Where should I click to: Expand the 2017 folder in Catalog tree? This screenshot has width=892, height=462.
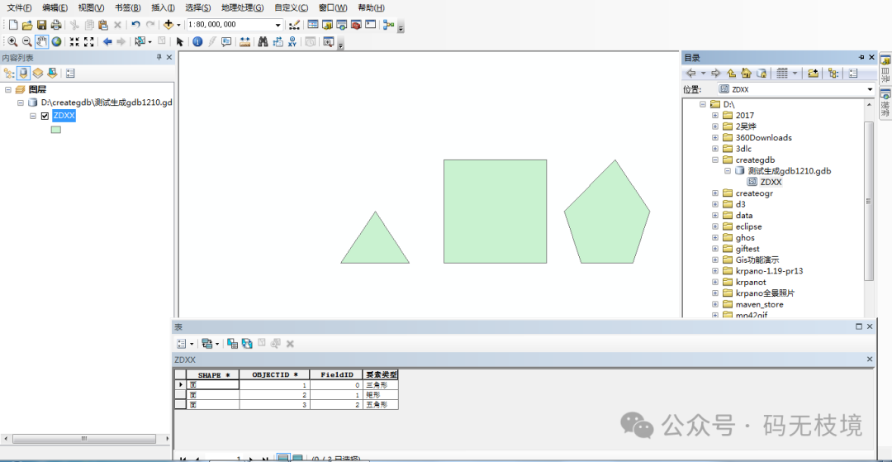pos(715,116)
